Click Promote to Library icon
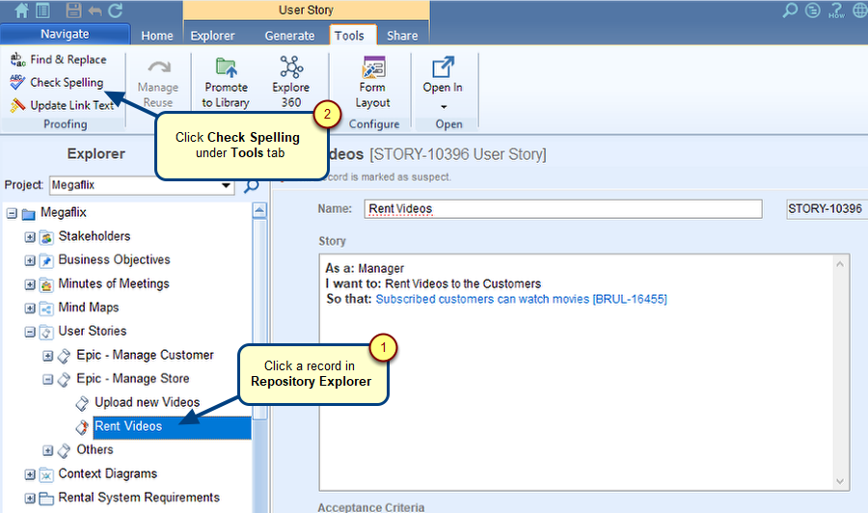The height and width of the screenshot is (513, 868). [226, 67]
